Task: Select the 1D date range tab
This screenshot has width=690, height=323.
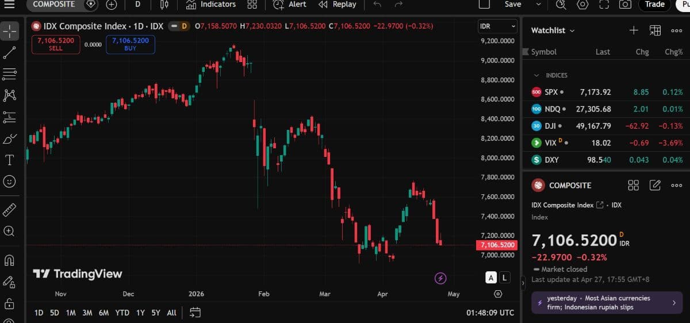Action: tap(39, 313)
